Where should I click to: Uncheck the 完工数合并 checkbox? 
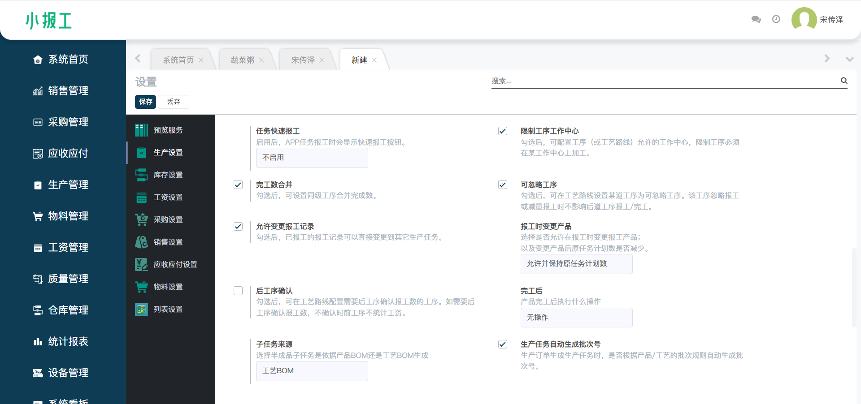[238, 185]
